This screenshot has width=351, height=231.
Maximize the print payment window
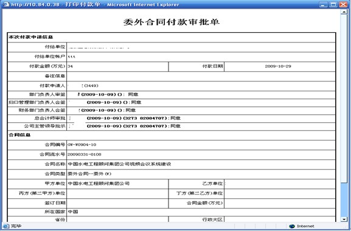333,4
